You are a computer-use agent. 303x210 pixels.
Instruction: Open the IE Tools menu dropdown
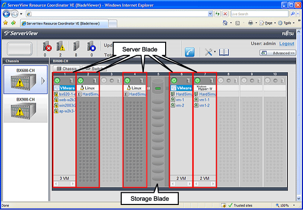click(293, 23)
